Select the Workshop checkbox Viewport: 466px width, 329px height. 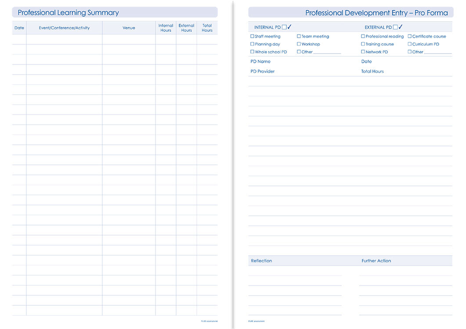299,44
